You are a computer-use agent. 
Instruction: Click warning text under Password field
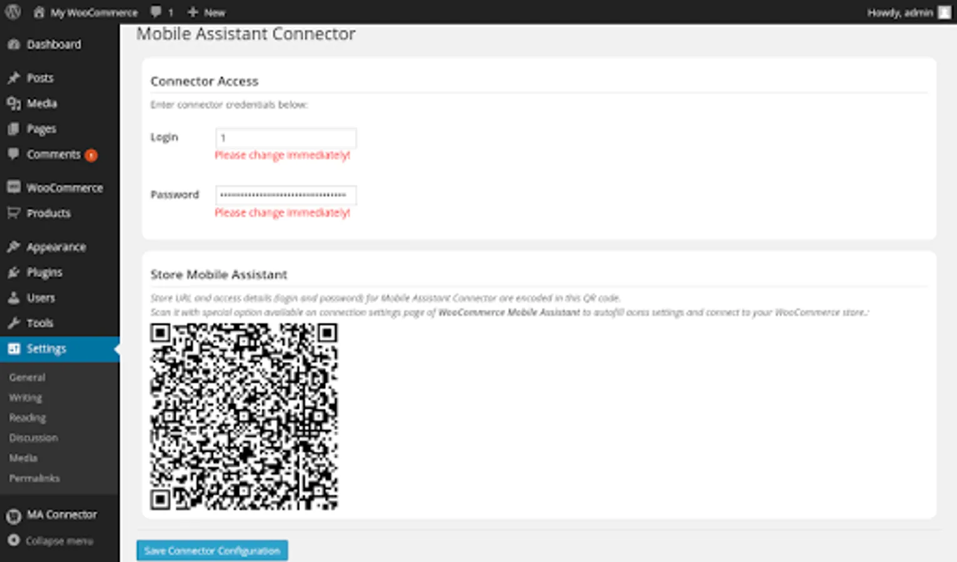tap(283, 212)
